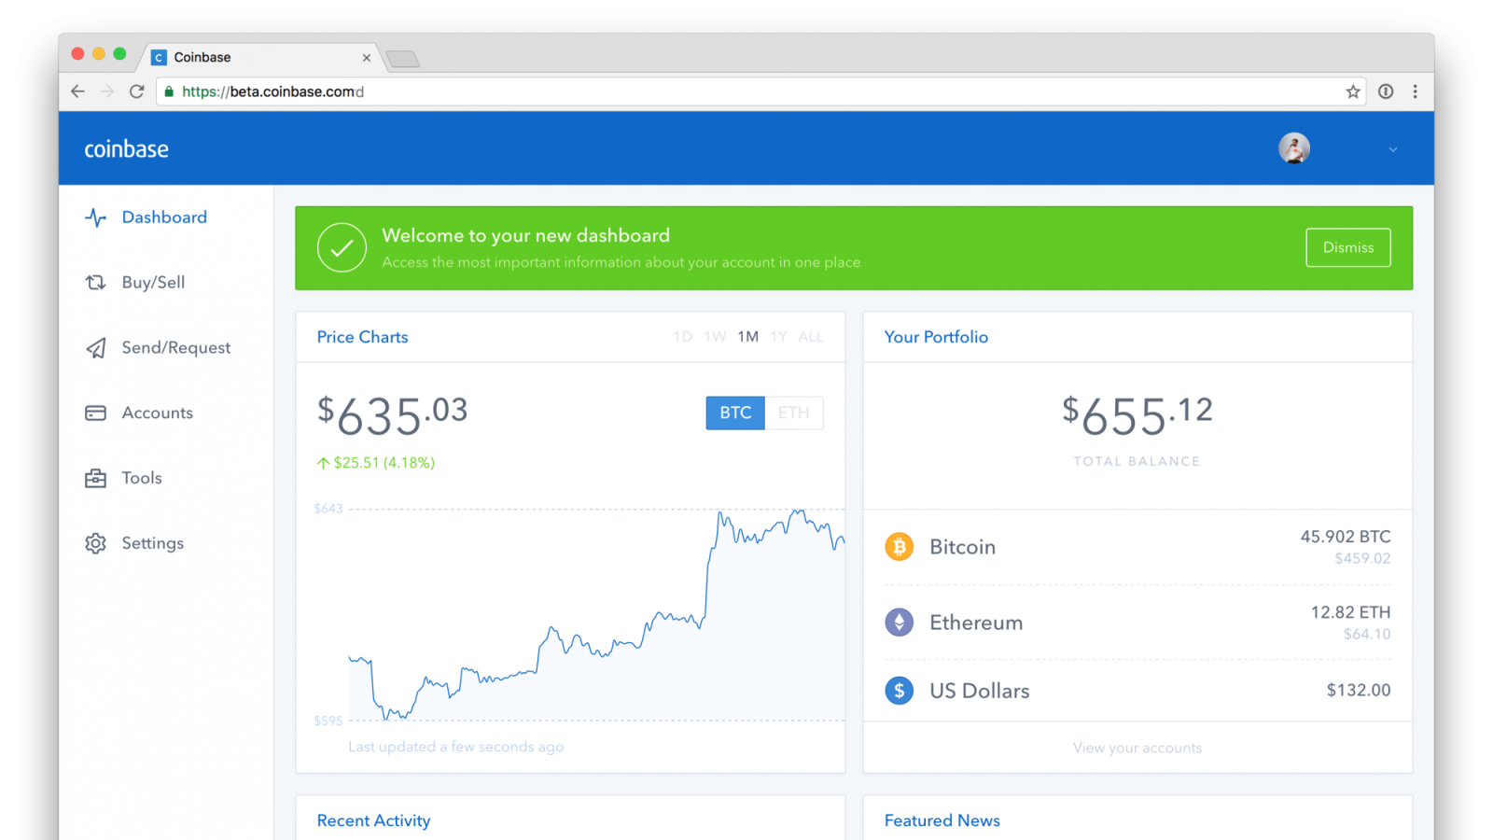Click the $595 chart axis label
The height and width of the screenshot is (840, 1493).
click(x=328, y=721)
